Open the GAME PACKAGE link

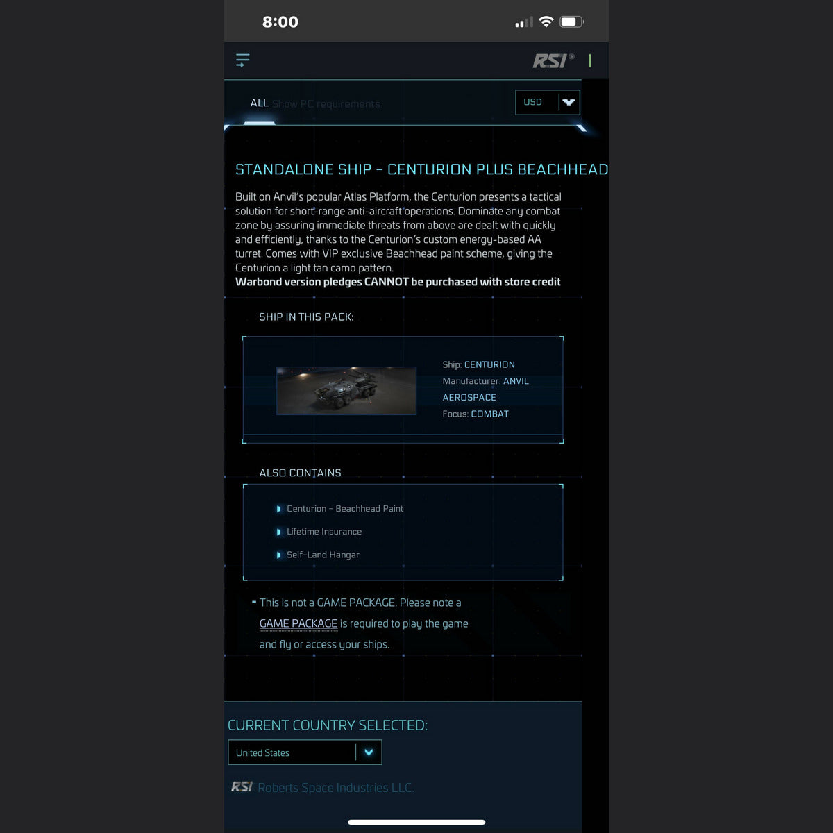pyautogui.click(x=298, y=623)
